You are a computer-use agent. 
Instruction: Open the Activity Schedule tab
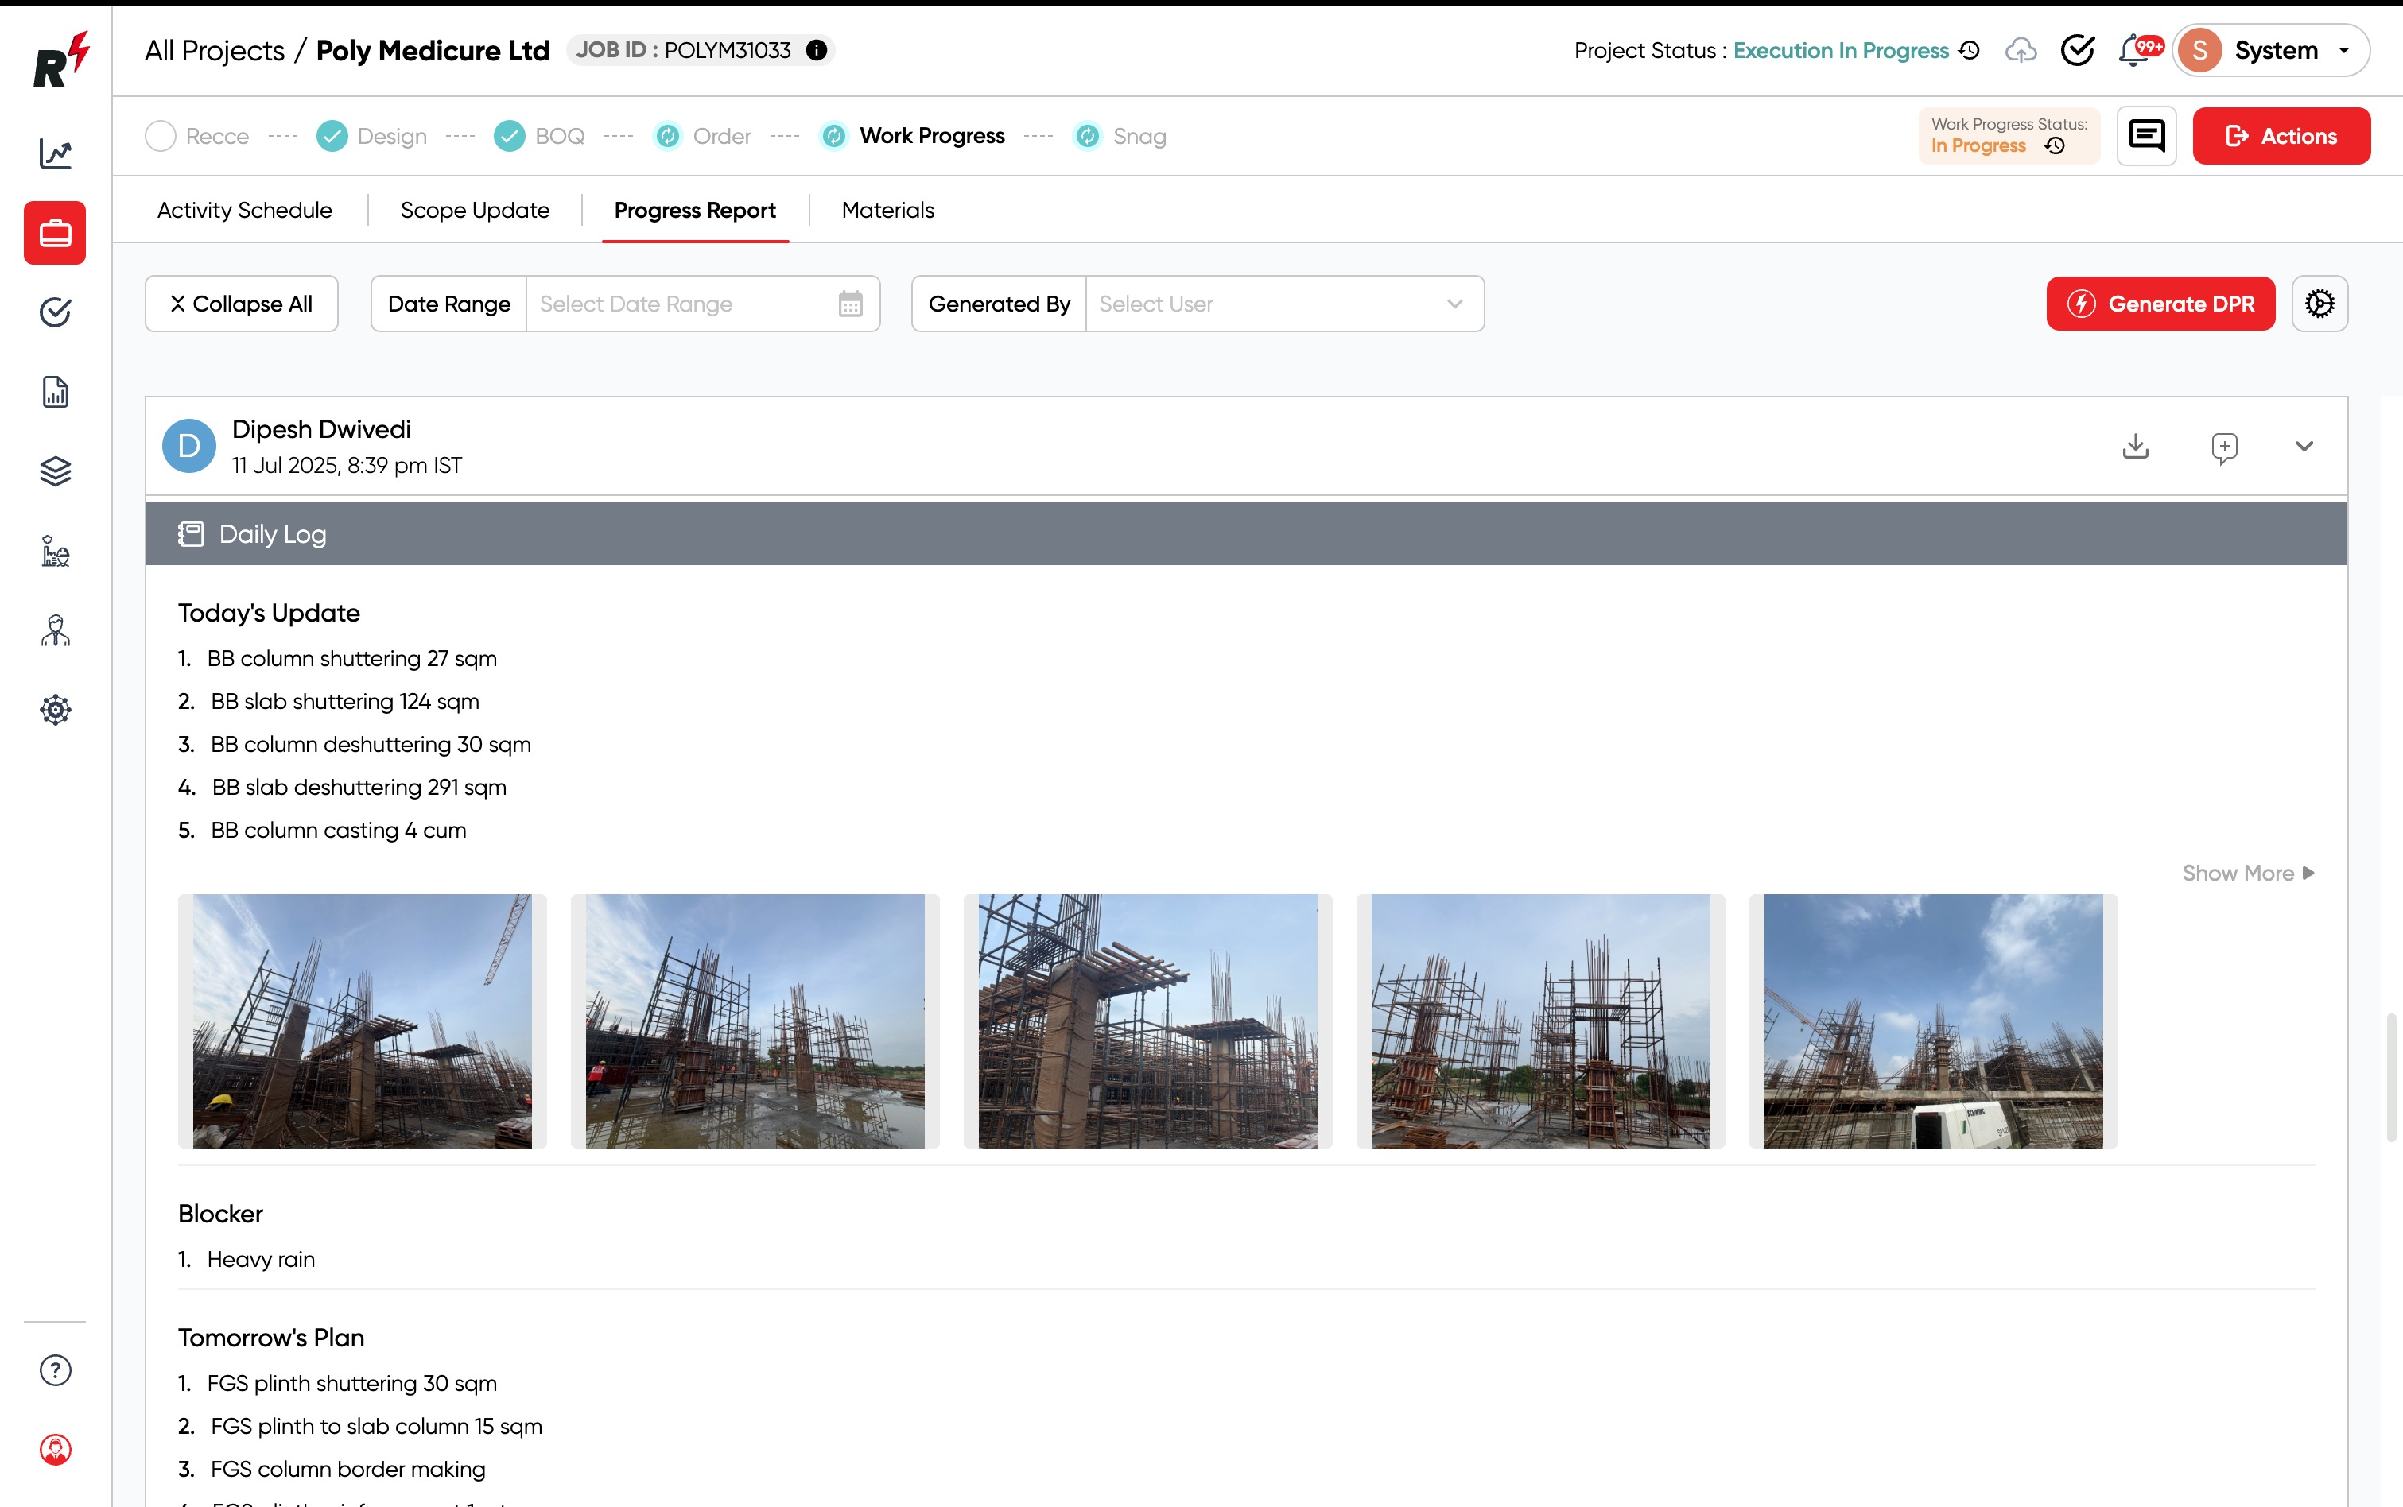coord(243,209)
